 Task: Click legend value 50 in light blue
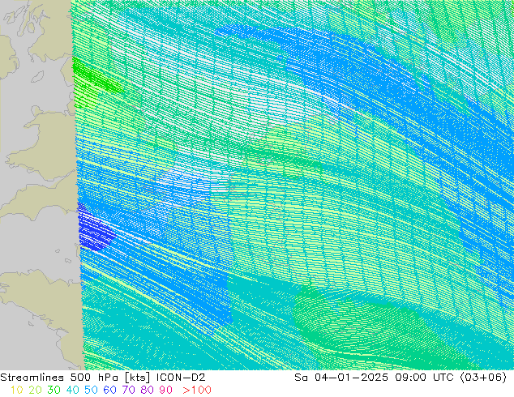coord(91,390)
